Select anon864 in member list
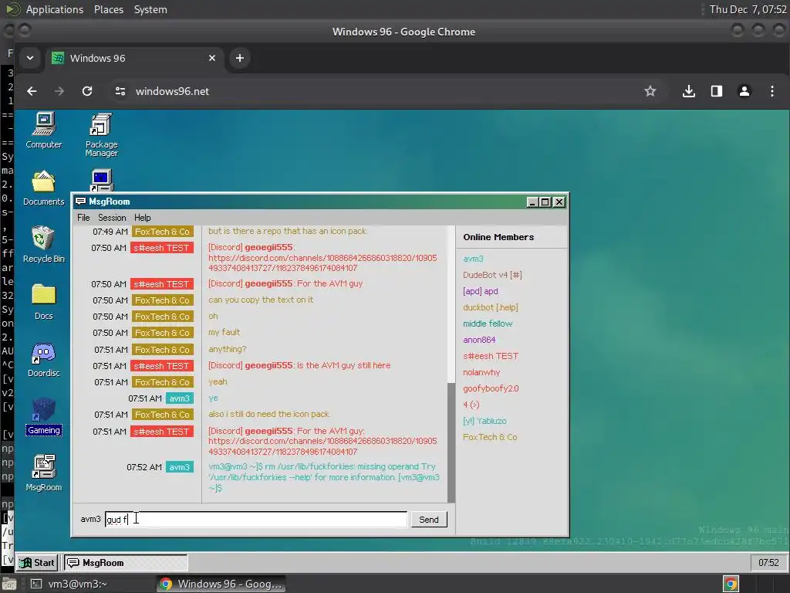790x593 pixels. (x=479, y=340)
